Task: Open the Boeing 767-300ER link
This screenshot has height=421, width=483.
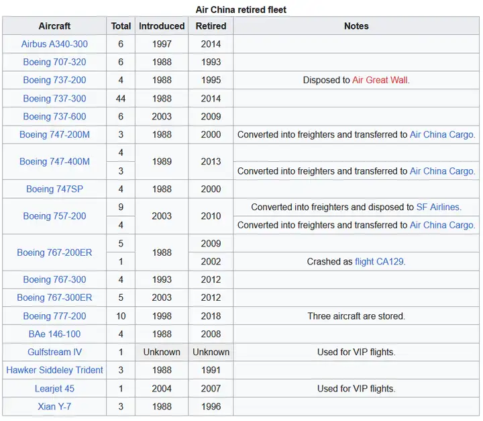Action: [54, 297]
